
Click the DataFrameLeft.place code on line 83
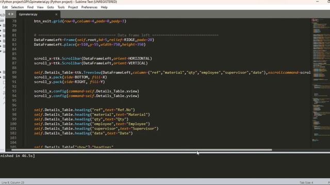click(x=90, y=45)
